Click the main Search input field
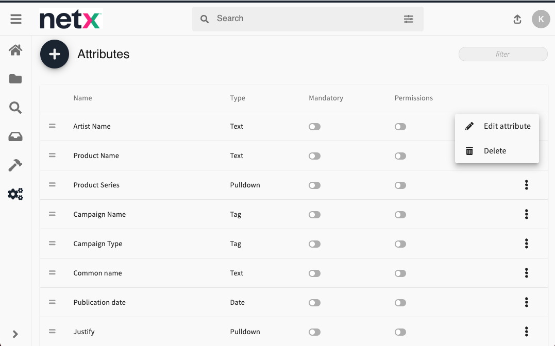Screen dimensions: 555x346 pos(308,19)
